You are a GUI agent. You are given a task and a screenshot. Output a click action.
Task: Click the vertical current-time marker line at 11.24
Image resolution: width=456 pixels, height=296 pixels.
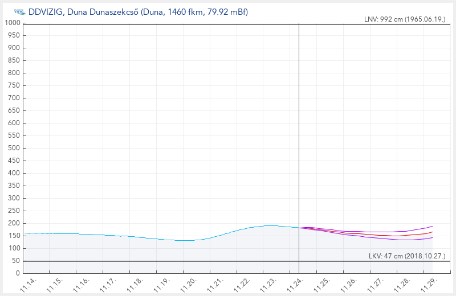coord(299,142)
